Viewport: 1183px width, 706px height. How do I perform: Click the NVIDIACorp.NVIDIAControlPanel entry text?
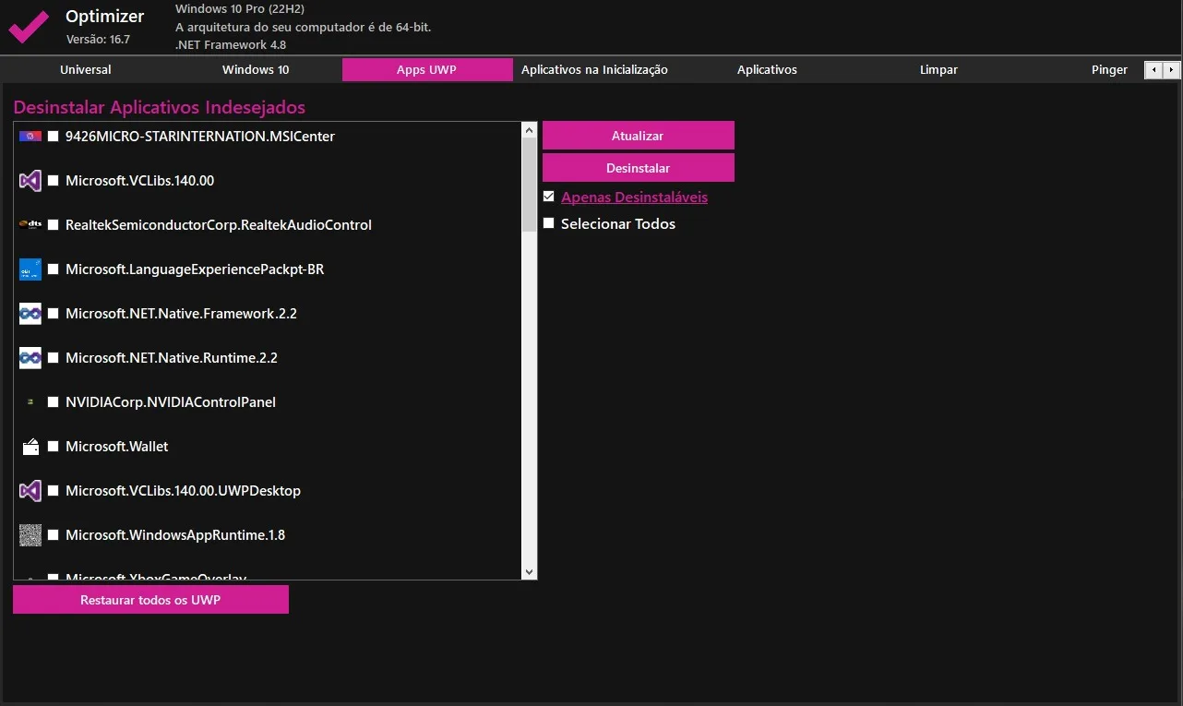[171, 402]
